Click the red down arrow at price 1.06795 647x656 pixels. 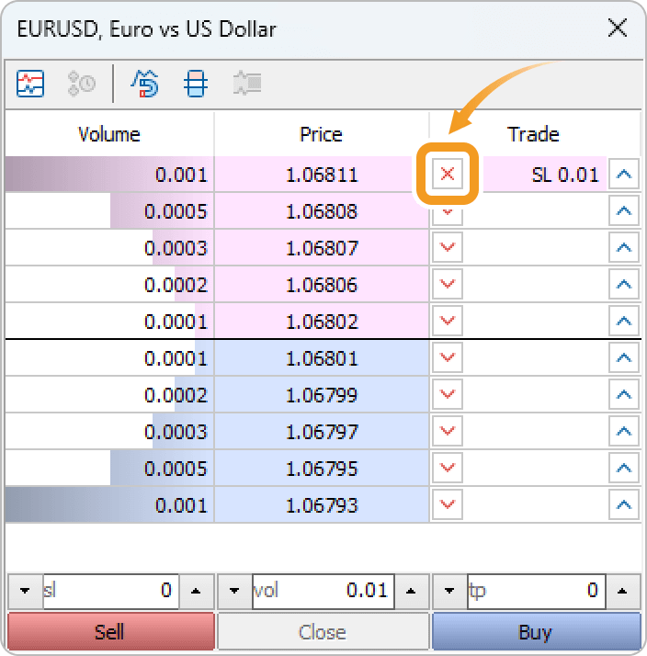(448, 468)
